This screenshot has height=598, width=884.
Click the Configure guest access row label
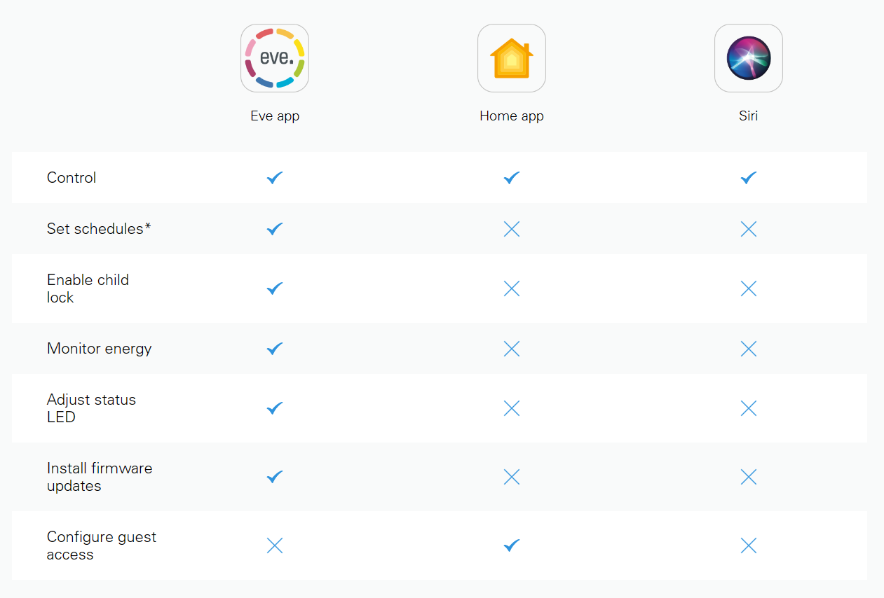tap(102, 545)
